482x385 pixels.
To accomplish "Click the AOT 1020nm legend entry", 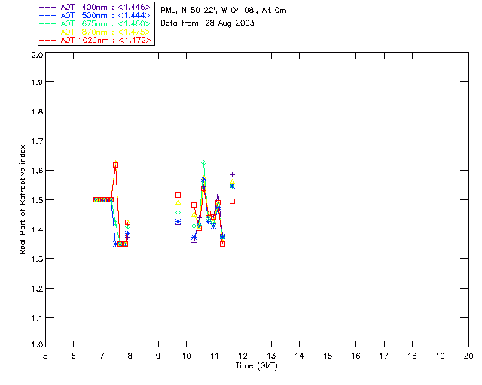I will 96,40.
